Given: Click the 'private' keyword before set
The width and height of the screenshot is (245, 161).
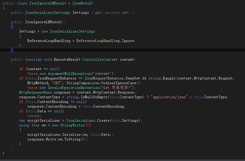Looking at the screenshot, I should point(113,13).
